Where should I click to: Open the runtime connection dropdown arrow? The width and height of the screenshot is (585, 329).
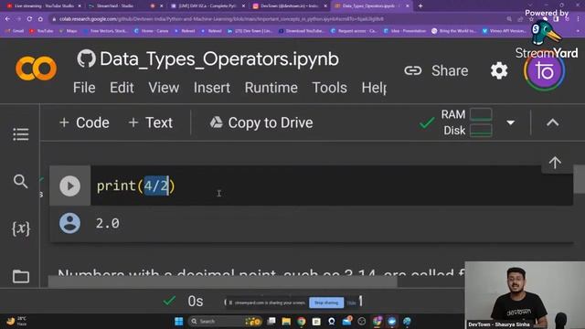click(x=511, y=122)
